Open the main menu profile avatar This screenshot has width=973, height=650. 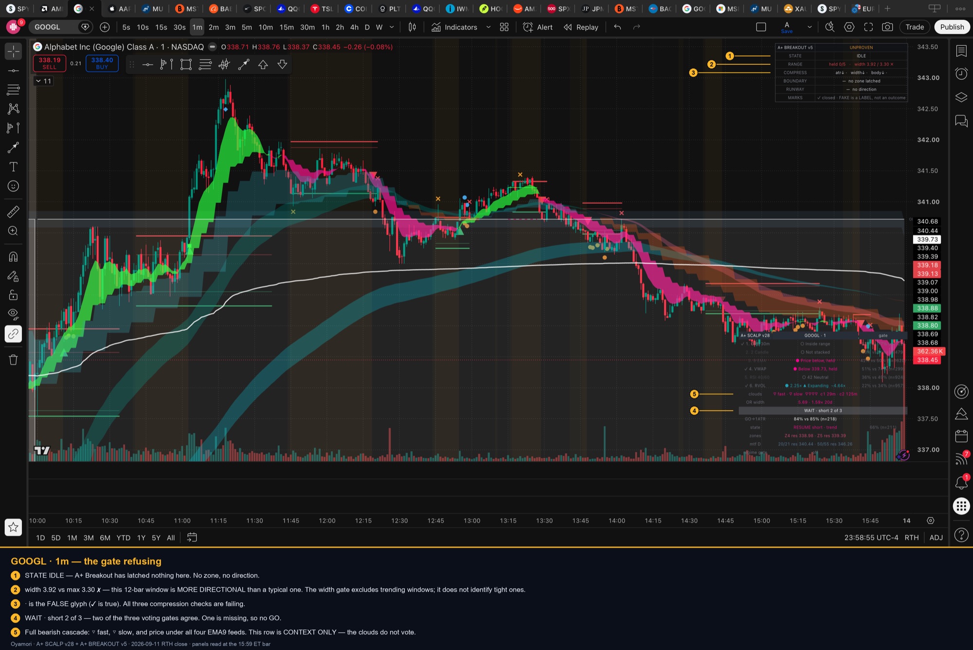pos(14,27)
